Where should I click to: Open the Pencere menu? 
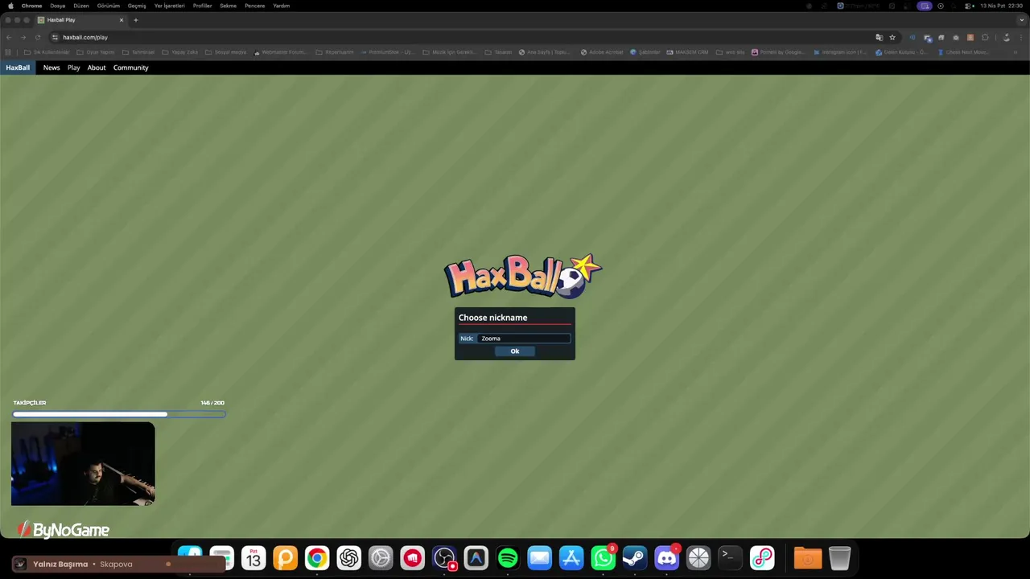pyautogui.click(x=255, y=6)
